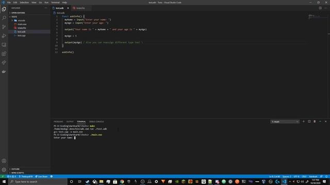Open the Manage gear icon
This screenshot has width=330, height=185.
point(4,170)
